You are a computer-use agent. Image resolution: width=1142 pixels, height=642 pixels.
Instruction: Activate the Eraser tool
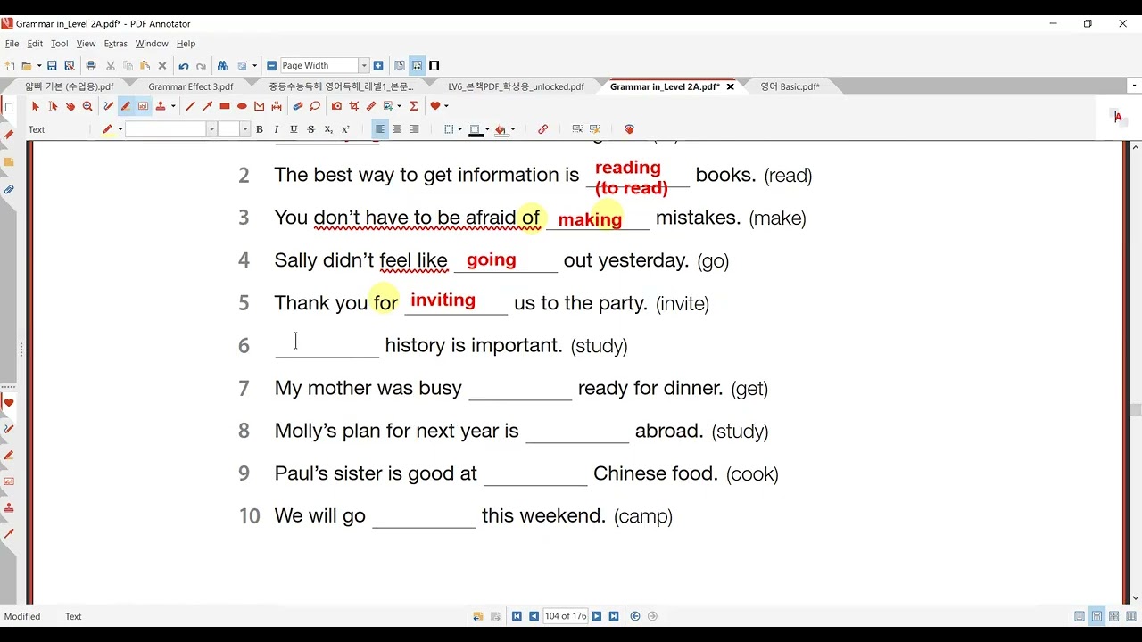pos(298,106)
